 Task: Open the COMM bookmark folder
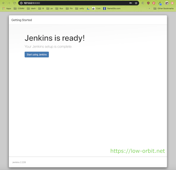[x=19, y=8]
